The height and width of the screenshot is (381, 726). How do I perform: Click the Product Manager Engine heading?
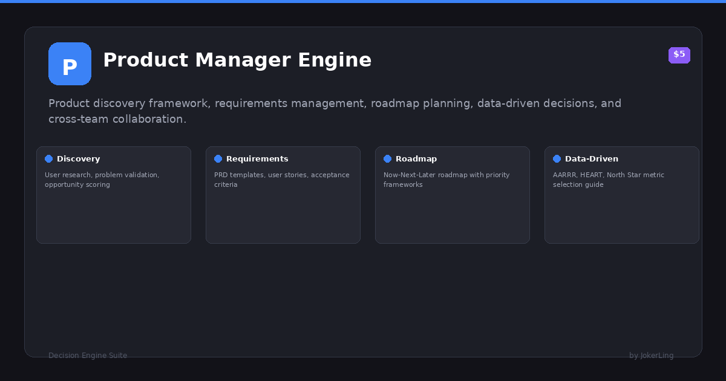pyautogui.click(x=237, y=60)
